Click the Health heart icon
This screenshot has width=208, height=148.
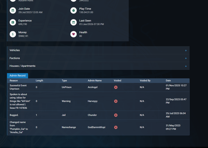(74, 34)
